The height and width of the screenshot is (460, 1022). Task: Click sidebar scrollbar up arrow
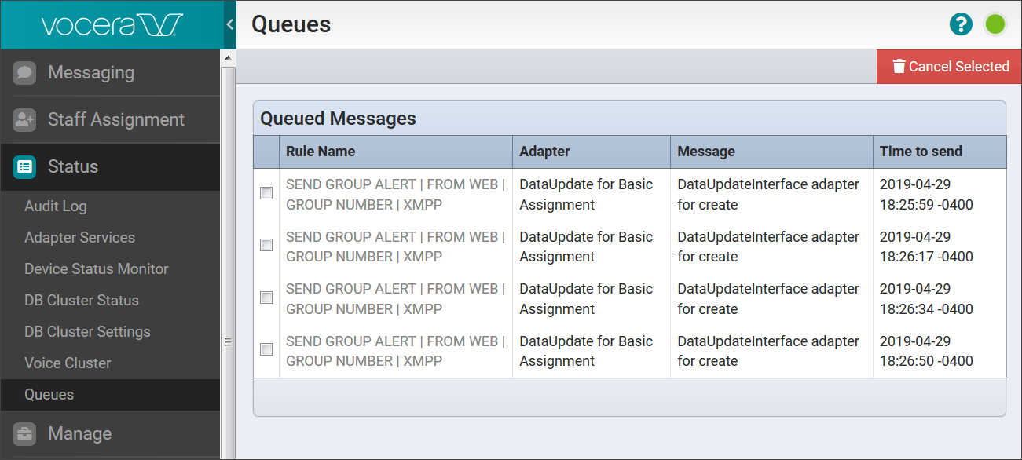click(x=228, y=58)
